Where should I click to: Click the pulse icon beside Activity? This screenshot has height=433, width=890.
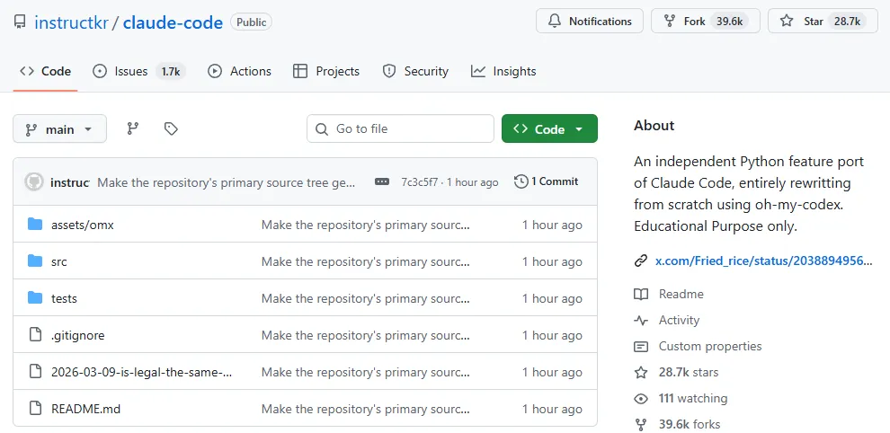coord(641,320)
